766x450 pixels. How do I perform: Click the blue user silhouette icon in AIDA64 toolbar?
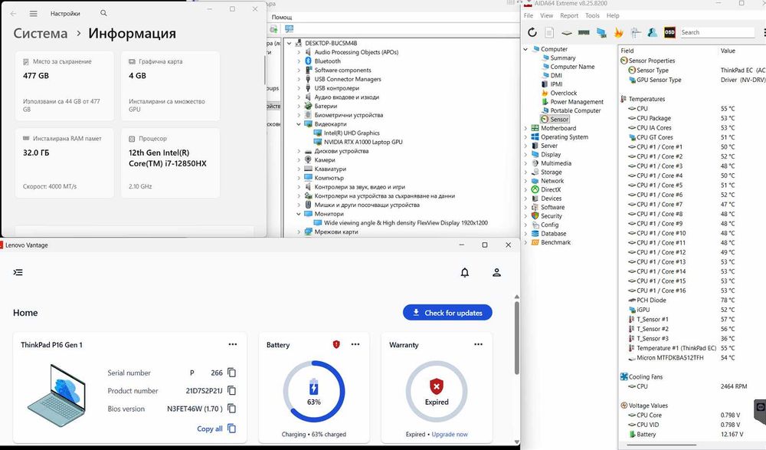pyautogui.click(x=652, y=32)
